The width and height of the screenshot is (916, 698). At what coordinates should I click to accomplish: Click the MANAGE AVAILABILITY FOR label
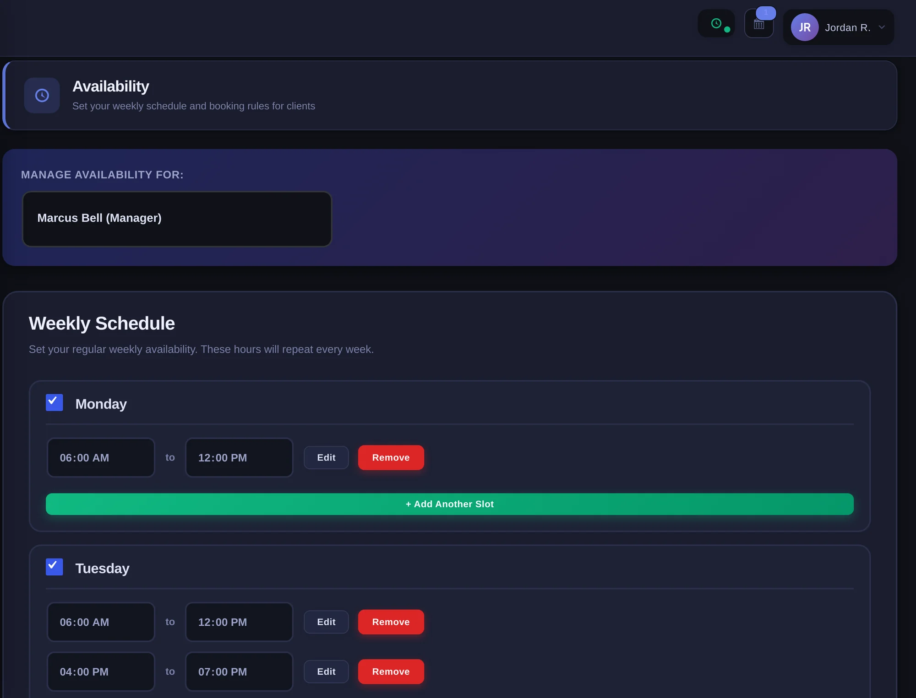pyautogui.click(x=102, y=175)
